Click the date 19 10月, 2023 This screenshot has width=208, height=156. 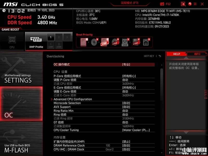46,10
